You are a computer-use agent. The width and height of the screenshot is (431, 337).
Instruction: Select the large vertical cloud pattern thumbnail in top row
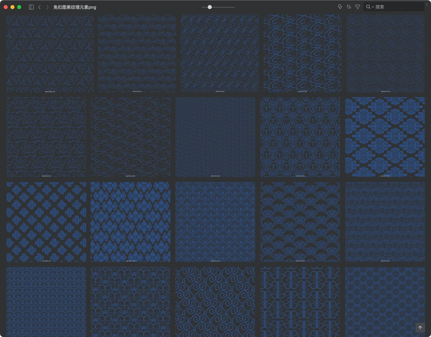click(x=302, y=53)
